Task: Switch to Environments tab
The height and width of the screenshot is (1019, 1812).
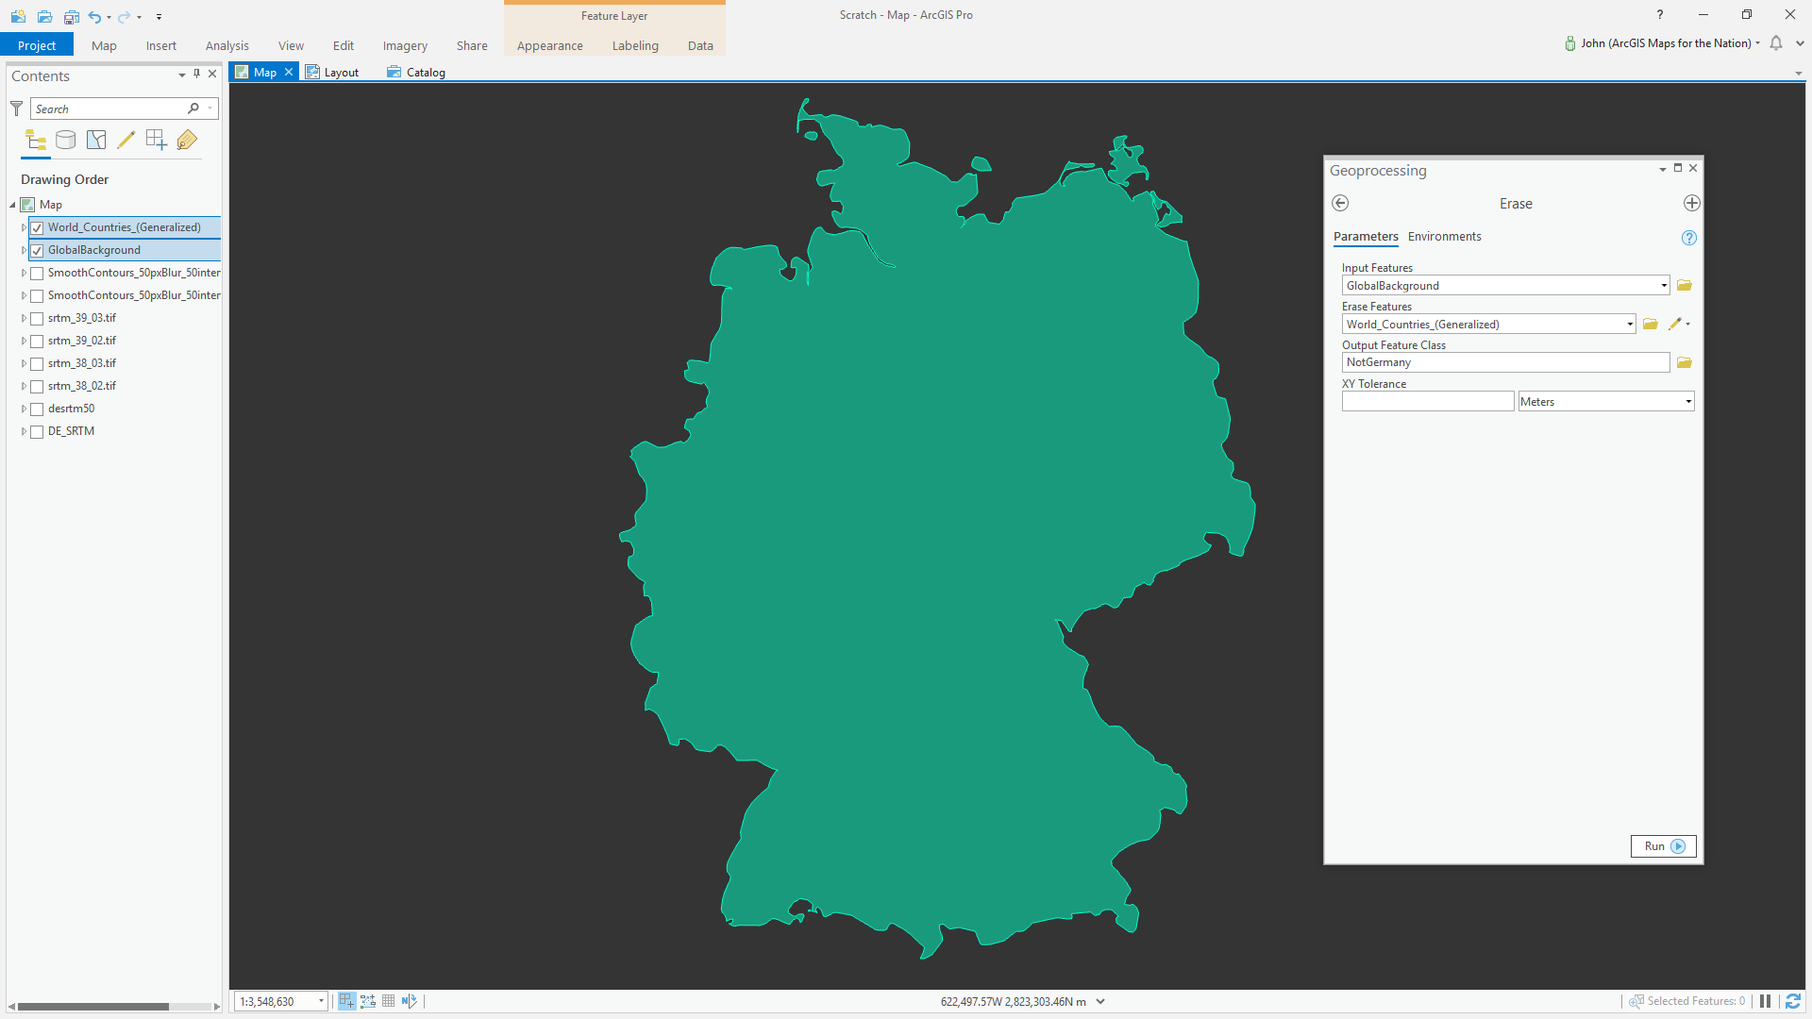Action: coord(1444,237)
